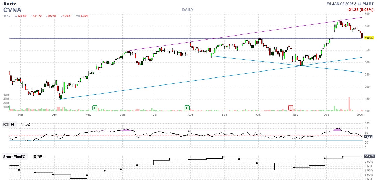This screenshot has height=184, width=377.
Task: Click the date and time stamp text
Action: pyautogui.click(x=350, y=4)
